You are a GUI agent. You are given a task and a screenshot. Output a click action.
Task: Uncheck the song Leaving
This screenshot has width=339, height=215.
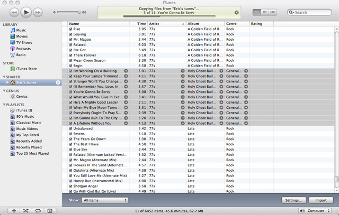click(x=70, y=34)
